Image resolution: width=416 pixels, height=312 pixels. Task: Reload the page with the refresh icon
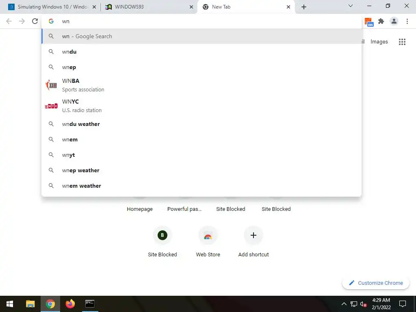pos(35,21)
